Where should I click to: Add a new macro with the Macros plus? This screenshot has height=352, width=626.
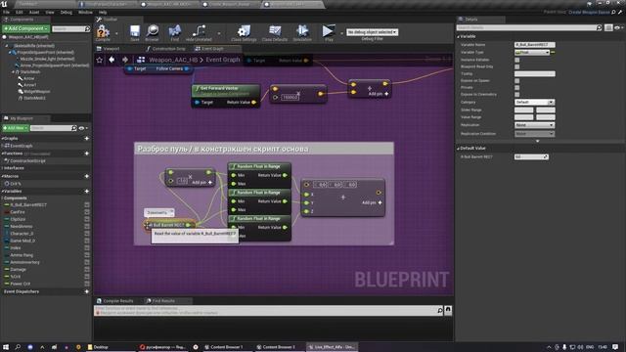pyautogui.click(x=87, y=176)
